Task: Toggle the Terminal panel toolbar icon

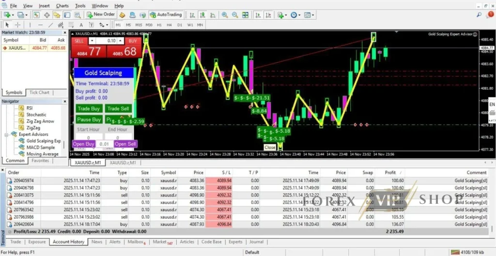Action: point(67,15)
